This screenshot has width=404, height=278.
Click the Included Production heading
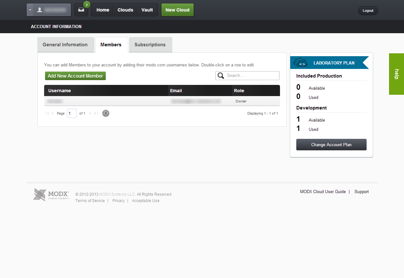pos(319,76)
